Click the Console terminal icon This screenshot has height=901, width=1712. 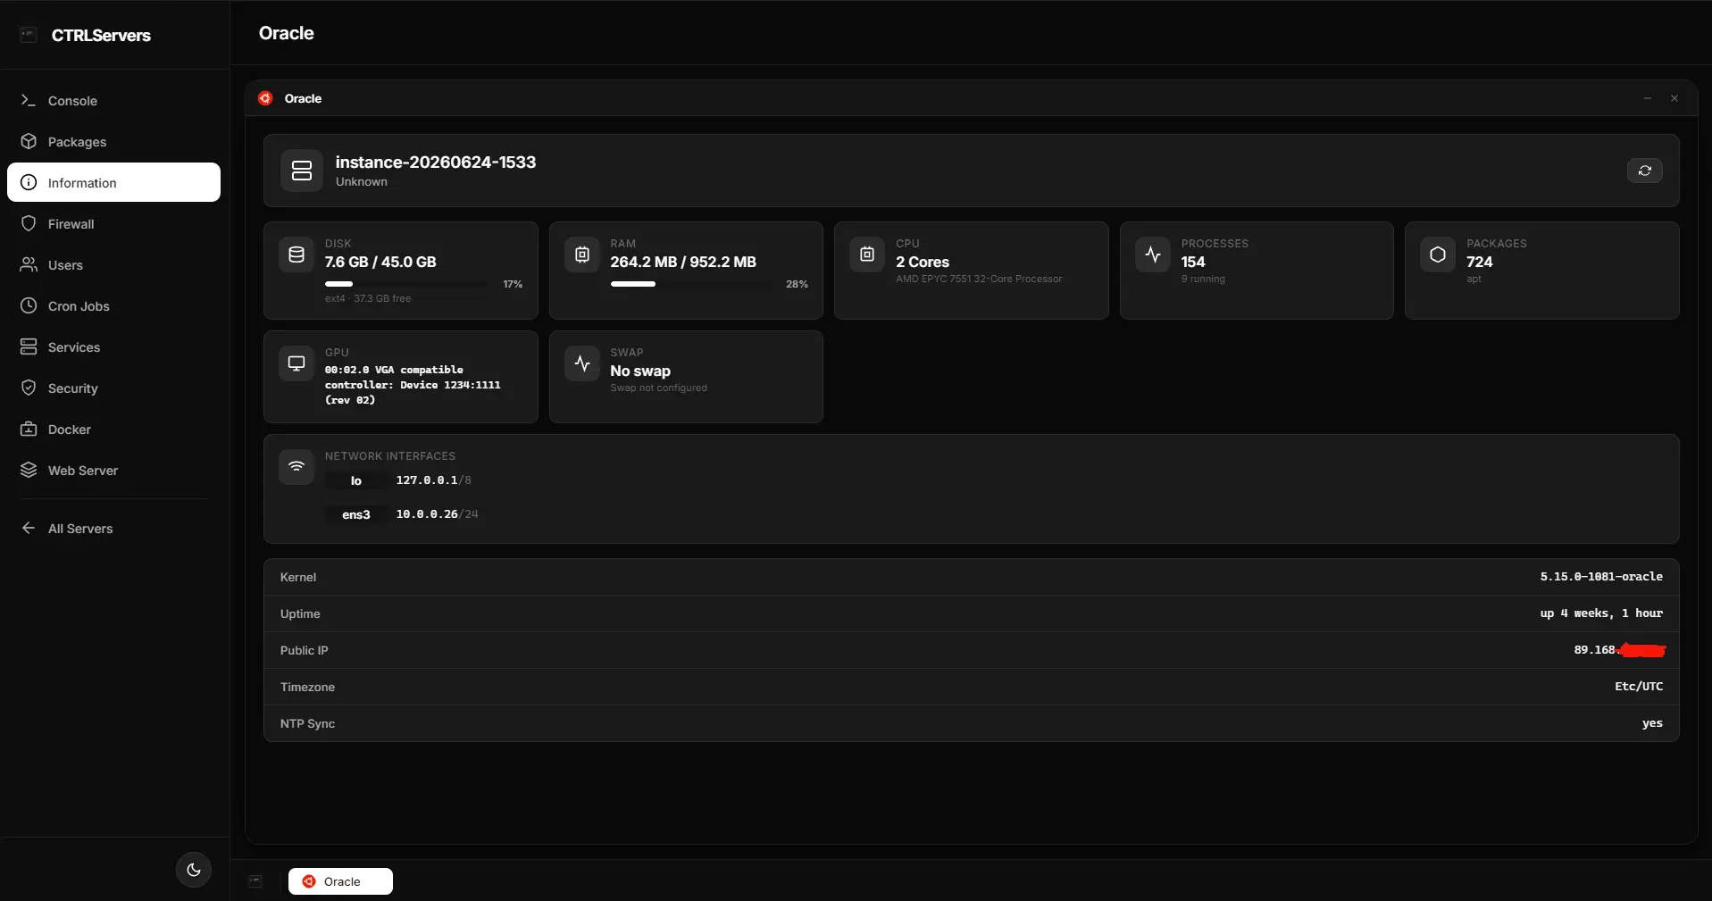[x=29, y=101]
